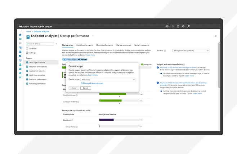This screenshot has width=237, height=154.
Task: Open the Users icon in left rail
Action: 20,65
